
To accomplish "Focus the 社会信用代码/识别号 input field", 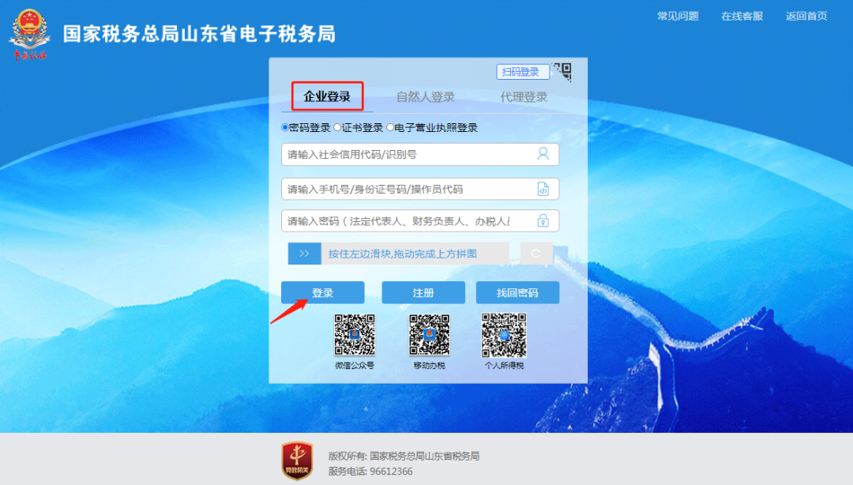I will 420,155.
